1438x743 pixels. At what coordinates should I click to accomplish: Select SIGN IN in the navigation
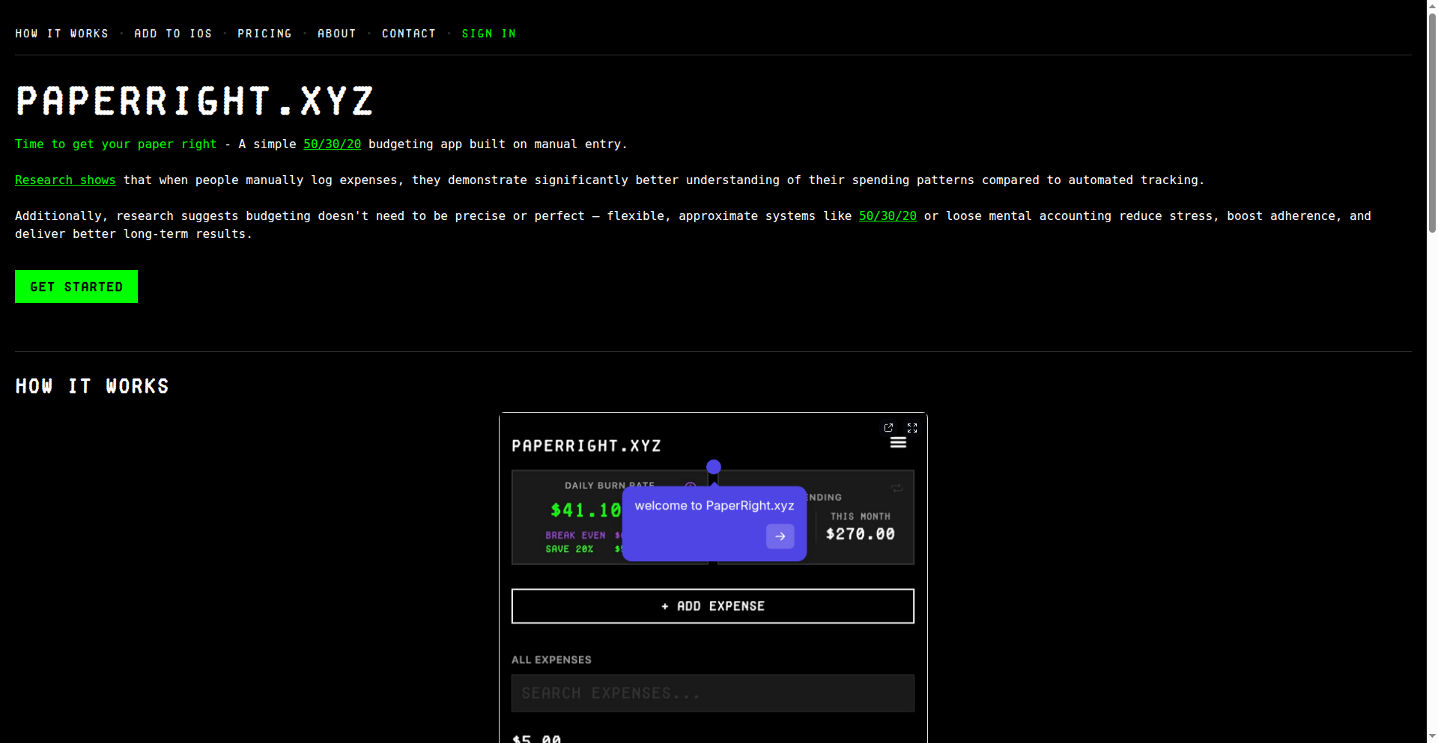point(489,33)
